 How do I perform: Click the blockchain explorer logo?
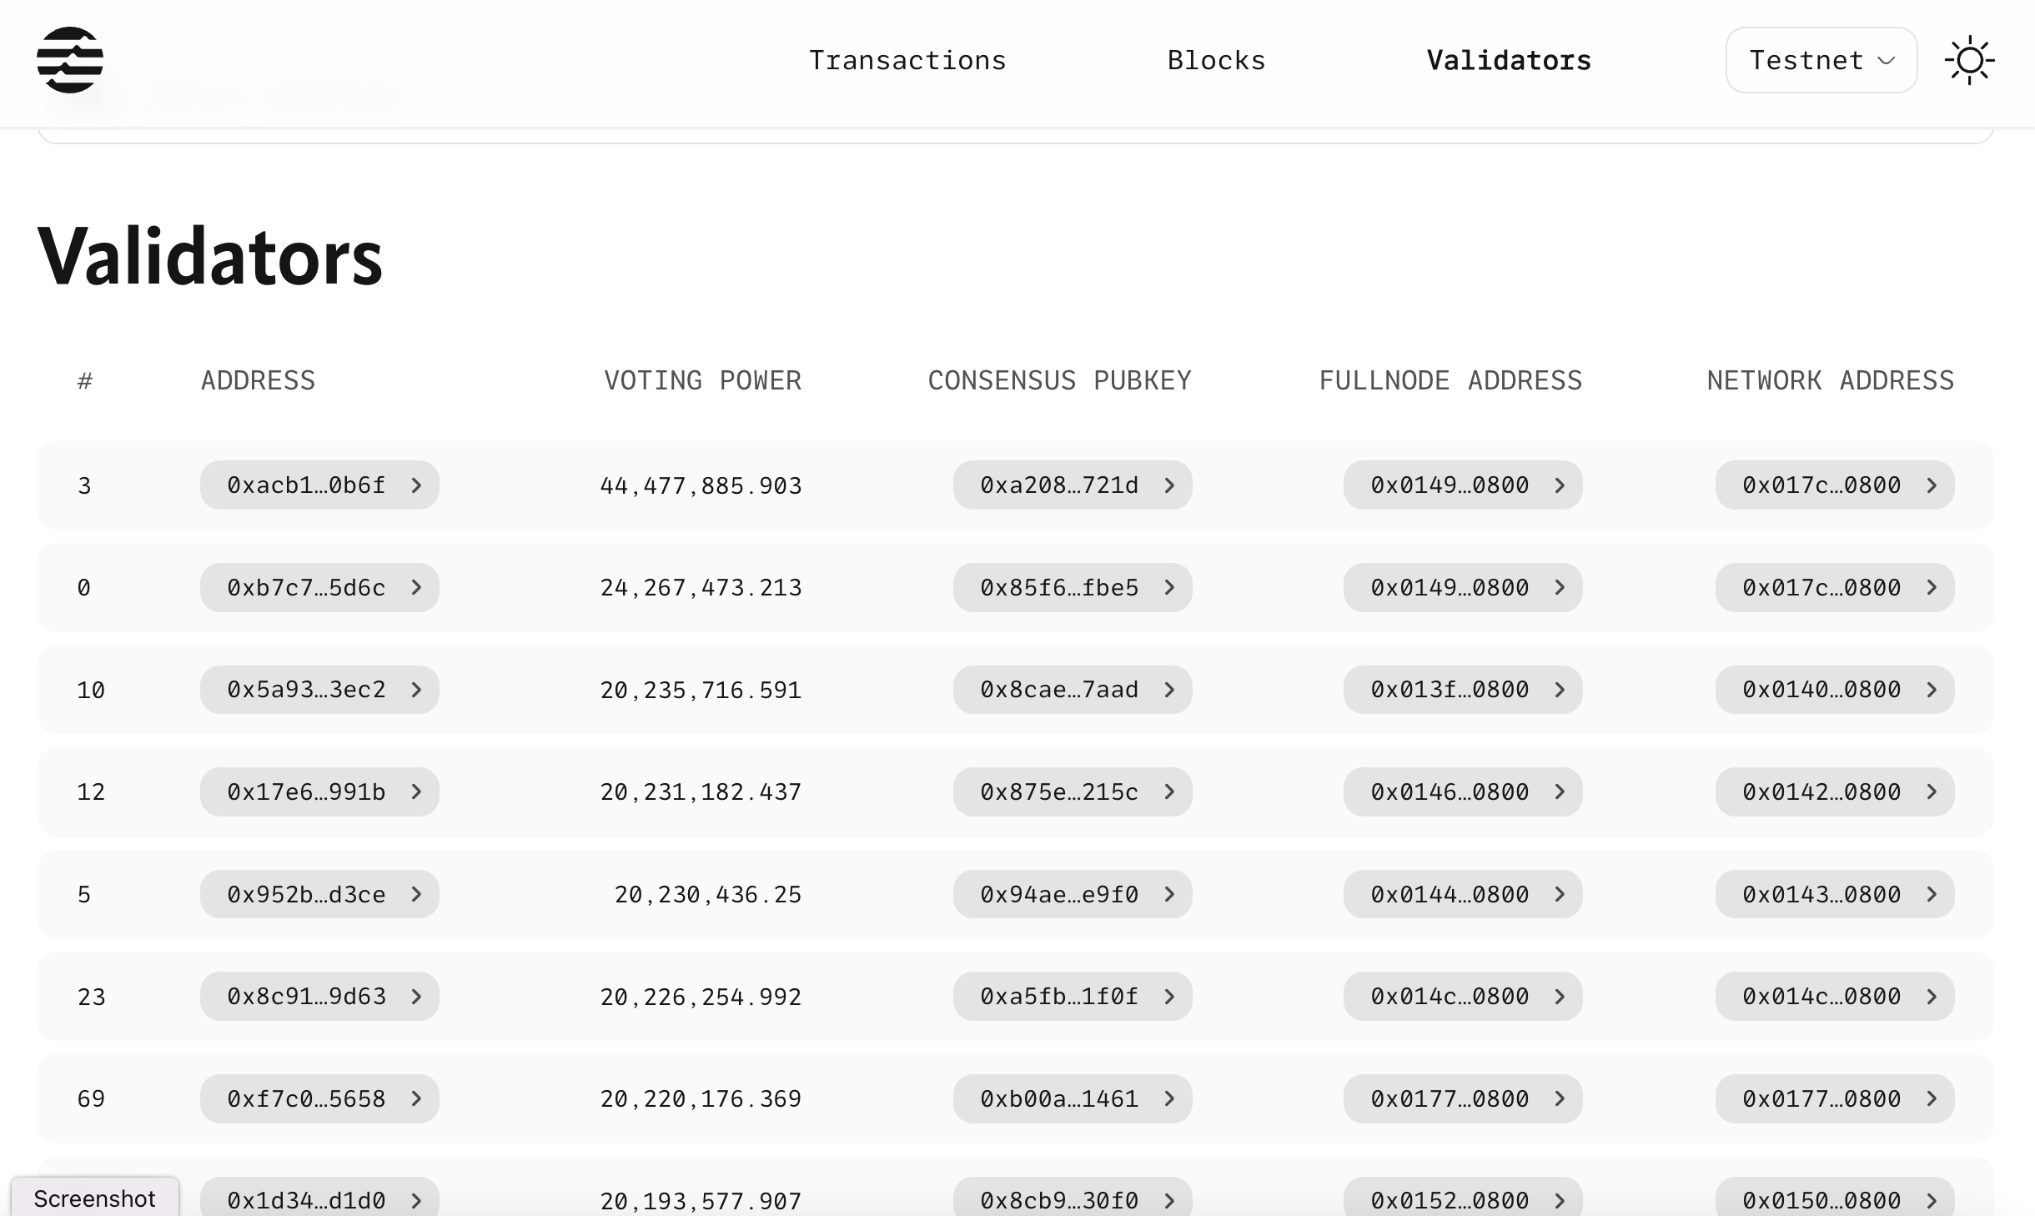[70, 59]
